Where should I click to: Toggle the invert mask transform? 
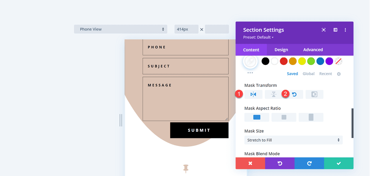coord(314,95)
